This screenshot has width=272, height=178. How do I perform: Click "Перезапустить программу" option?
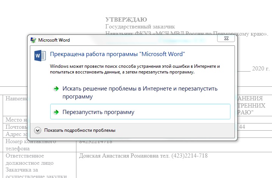[140, 112]
